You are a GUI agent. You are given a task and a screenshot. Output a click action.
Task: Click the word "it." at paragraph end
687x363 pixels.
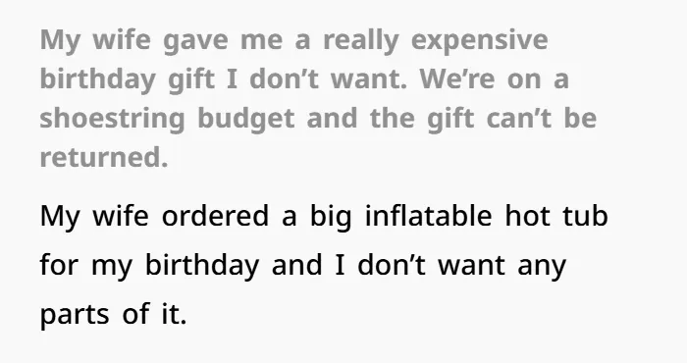click(174, 314)
